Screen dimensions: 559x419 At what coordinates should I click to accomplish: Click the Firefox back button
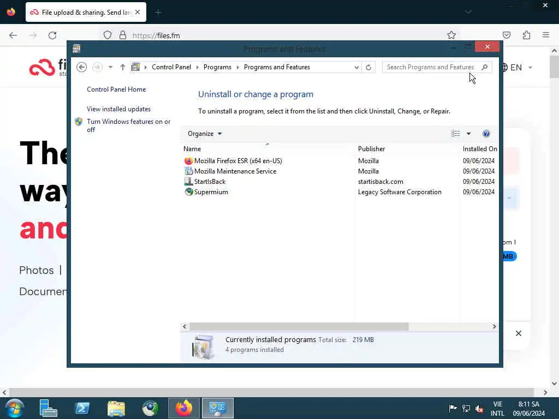pos(13,35)
